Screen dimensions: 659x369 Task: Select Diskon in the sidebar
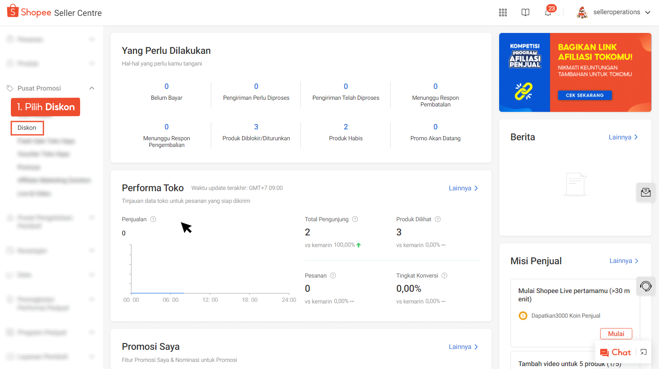[x=27, y=128]
